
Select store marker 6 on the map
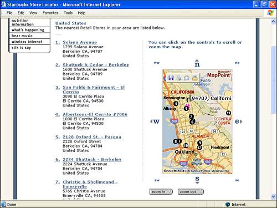point(192,121)
